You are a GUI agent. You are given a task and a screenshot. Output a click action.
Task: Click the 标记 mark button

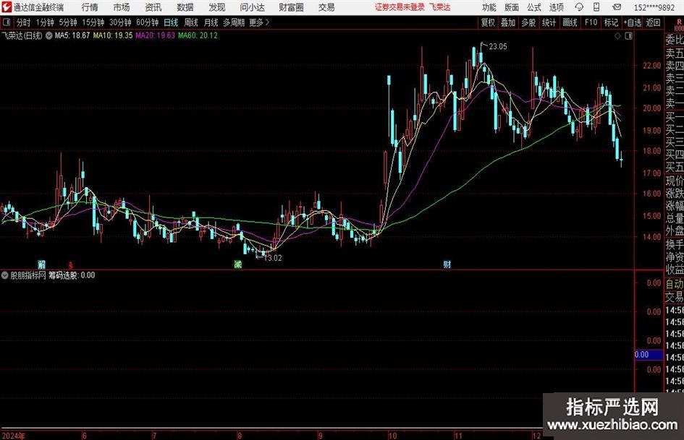tap(611, 22)
